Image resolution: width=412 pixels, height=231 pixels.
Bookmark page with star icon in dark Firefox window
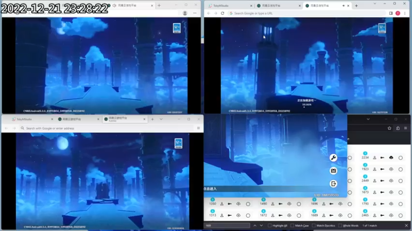[389, 128]
